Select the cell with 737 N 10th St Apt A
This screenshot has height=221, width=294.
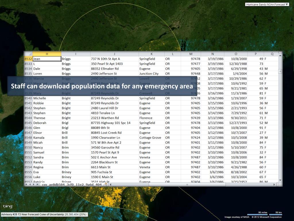(114, 59)
